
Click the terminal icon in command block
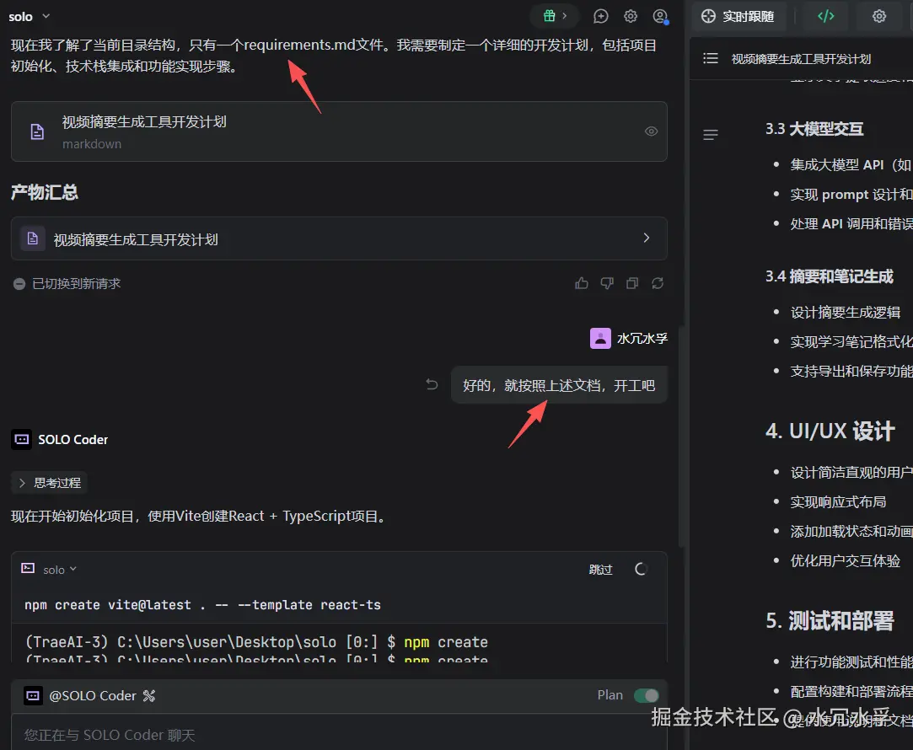click(x=28, y=569)
